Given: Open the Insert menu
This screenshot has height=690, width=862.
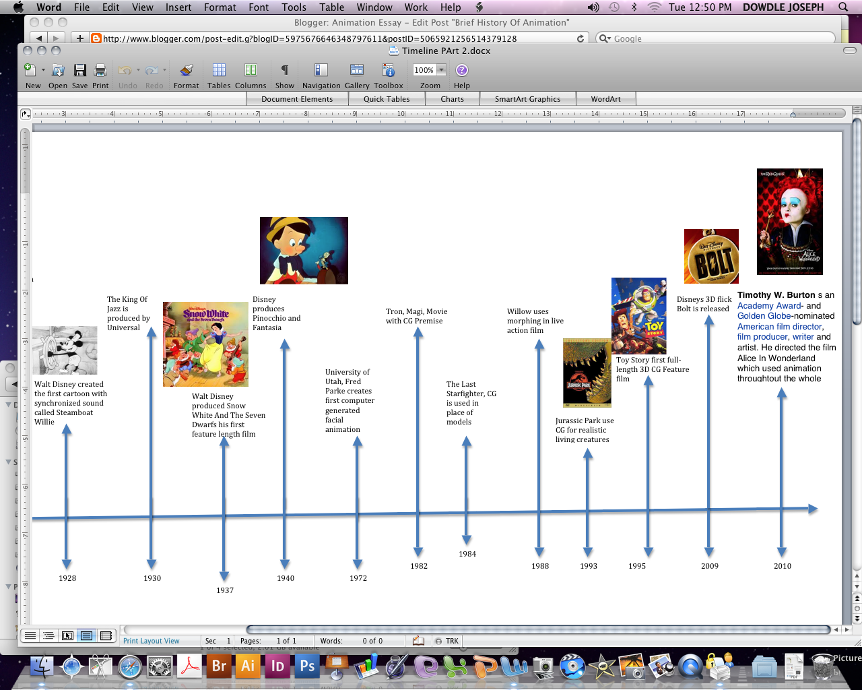Looking at the screenshot, I should pyautogui.click(x=178, y=7).
